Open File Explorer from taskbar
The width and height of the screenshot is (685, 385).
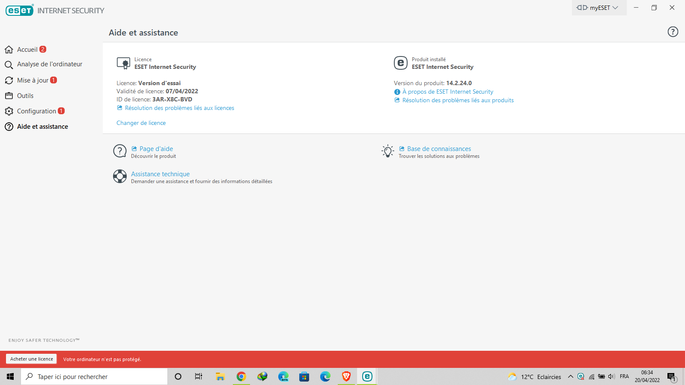click(220, 376)
